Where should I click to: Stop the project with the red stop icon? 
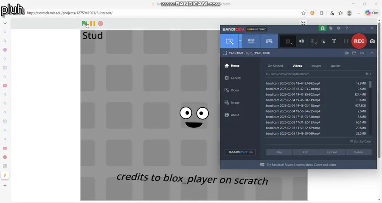pos(101,23)
